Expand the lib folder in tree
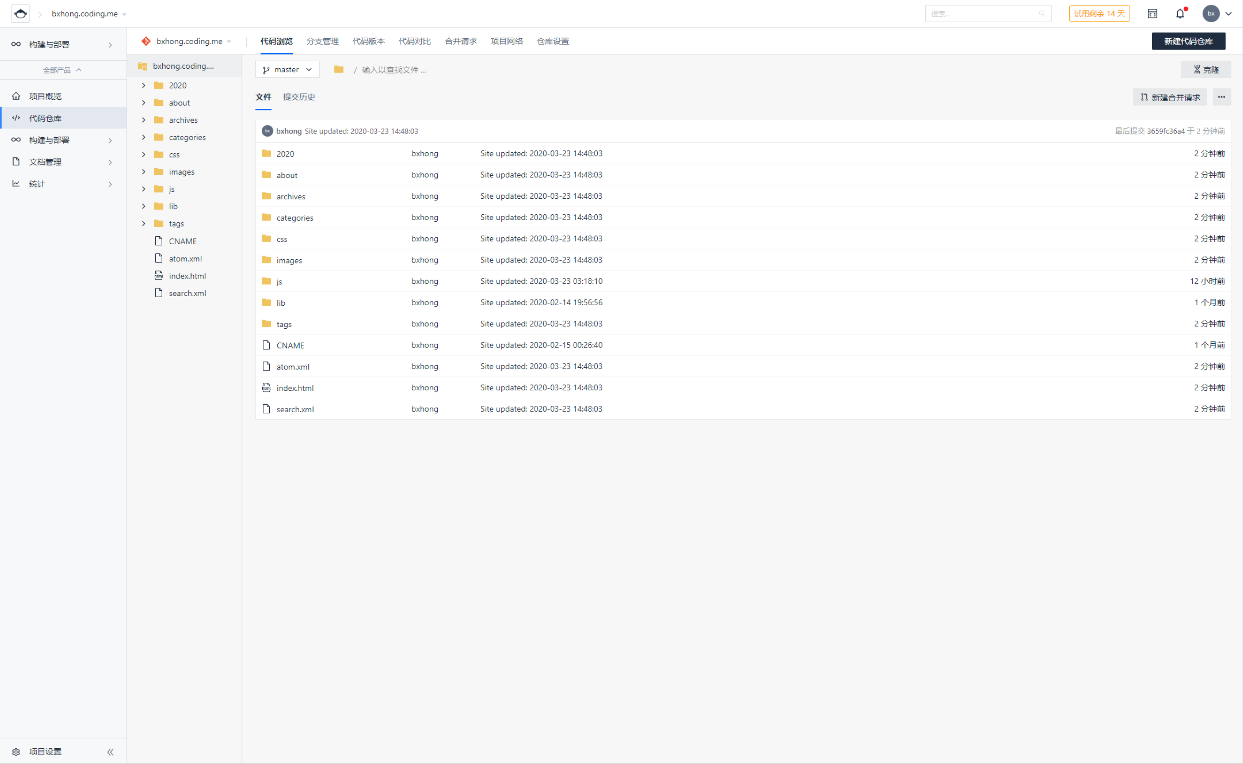The height and width of the screenshot is (764, 1243). click(143, 206)
